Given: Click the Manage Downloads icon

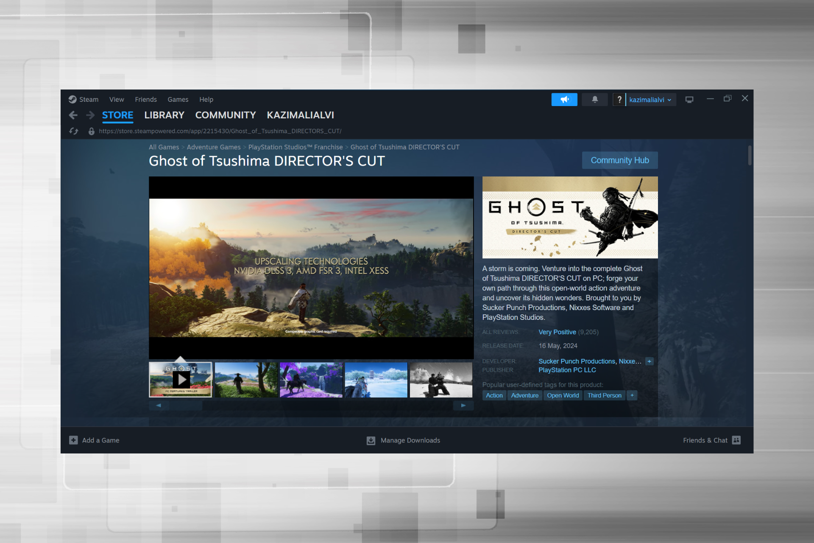Looking at the screenshot, I should click(371, 440).
